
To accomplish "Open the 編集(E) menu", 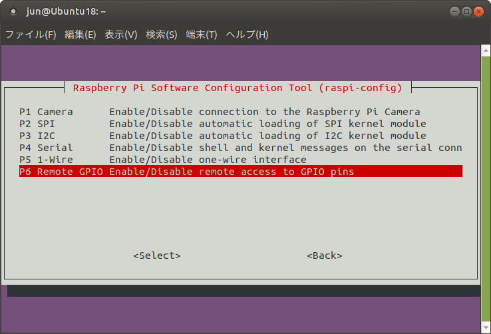I will [80, 35].
